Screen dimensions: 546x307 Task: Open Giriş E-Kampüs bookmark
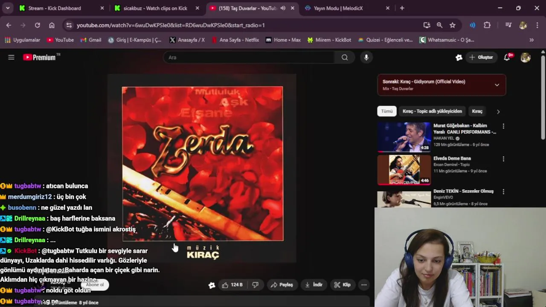click(x=134, y=40)
